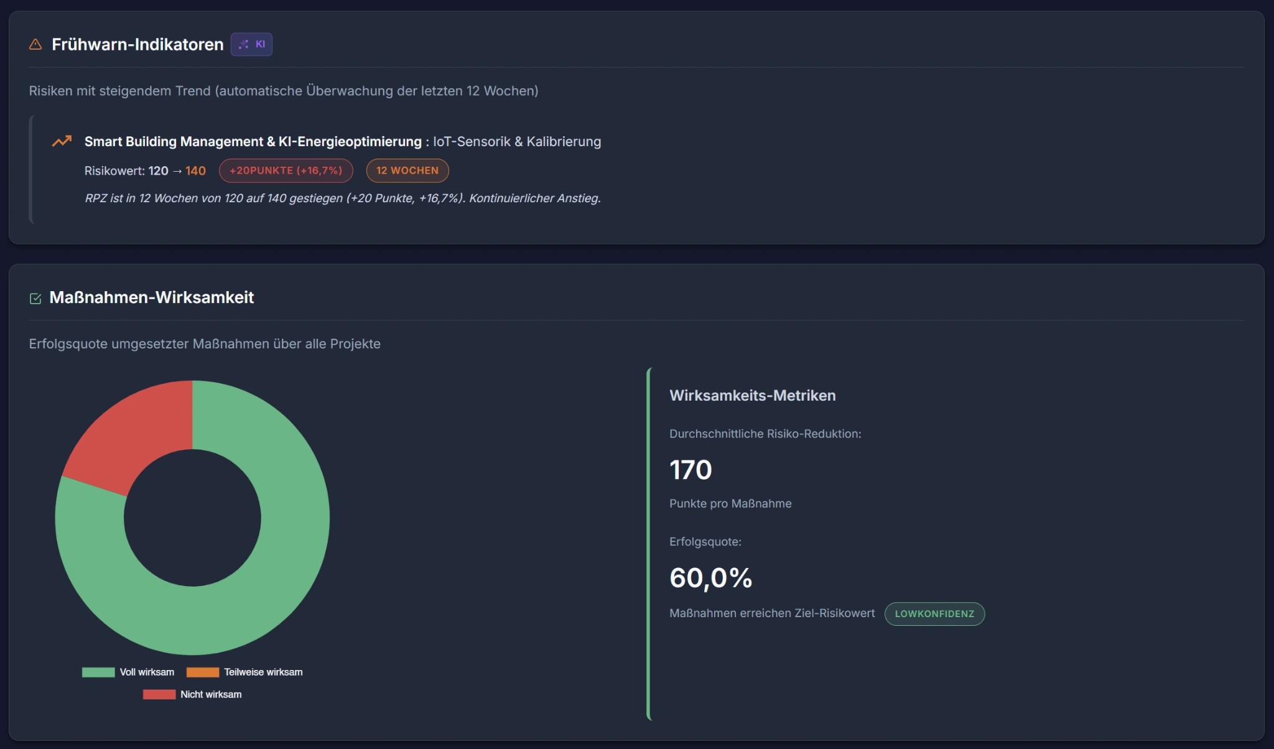The image size is (1274, 749).
Task: Click the warning triangle icon beside Frühwarn-Indikatoren
Action: tap(35, 44)
